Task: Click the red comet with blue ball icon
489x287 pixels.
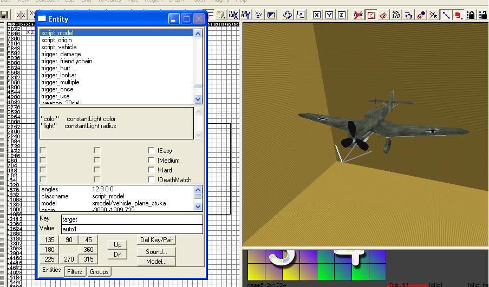Action: click(421, 15)
